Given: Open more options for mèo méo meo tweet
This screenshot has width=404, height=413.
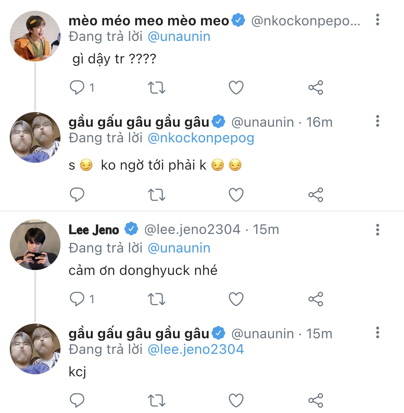Looking at the screenshot, I should coord(377,20).
